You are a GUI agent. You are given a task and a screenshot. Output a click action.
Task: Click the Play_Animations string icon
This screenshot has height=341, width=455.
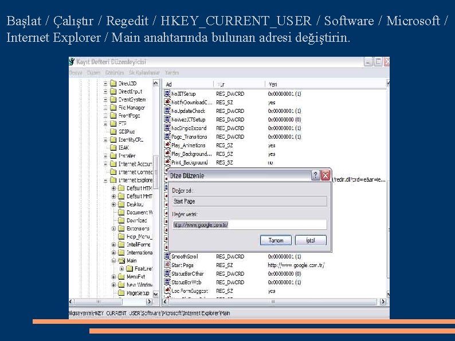point(167,145)
